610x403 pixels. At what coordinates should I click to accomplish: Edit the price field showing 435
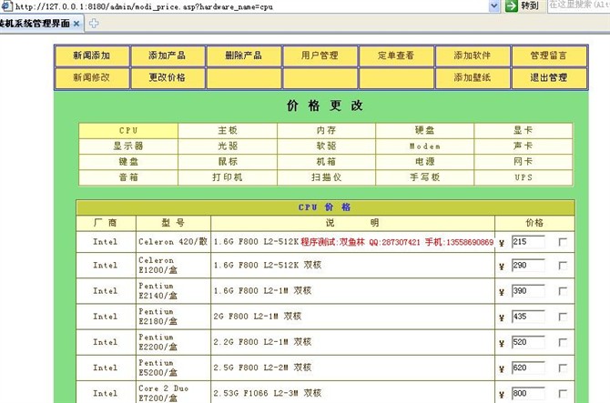tap(528, 317)
